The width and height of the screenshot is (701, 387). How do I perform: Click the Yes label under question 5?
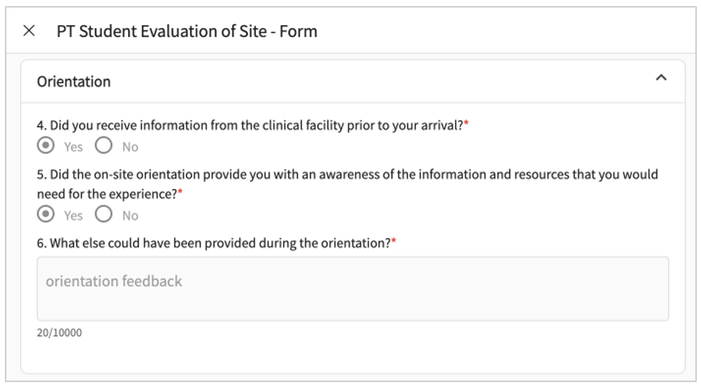point(73,216)
